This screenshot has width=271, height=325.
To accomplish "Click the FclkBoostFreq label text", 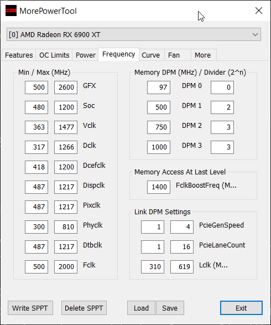I will [x=206, y=185].
